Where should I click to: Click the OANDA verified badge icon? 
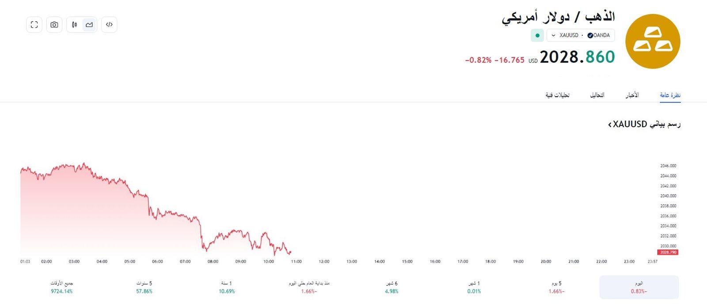click(x=590, y=35)
